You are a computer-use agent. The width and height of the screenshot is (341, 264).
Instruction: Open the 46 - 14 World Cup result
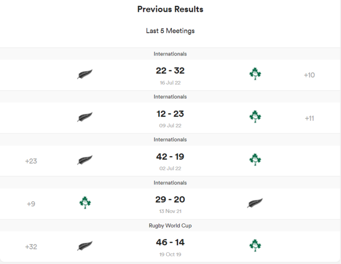(170, 242)
